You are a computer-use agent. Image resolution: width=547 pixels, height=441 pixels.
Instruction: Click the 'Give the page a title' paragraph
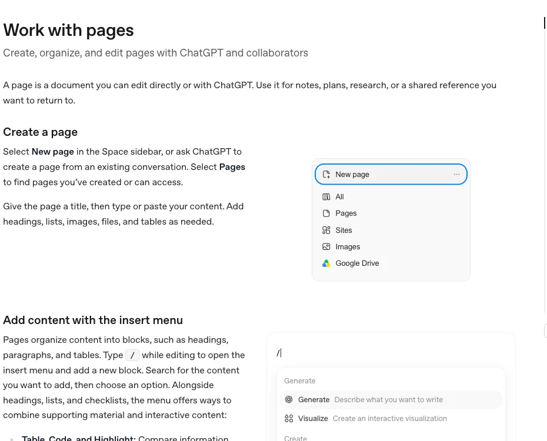click(x=124, y=214)
